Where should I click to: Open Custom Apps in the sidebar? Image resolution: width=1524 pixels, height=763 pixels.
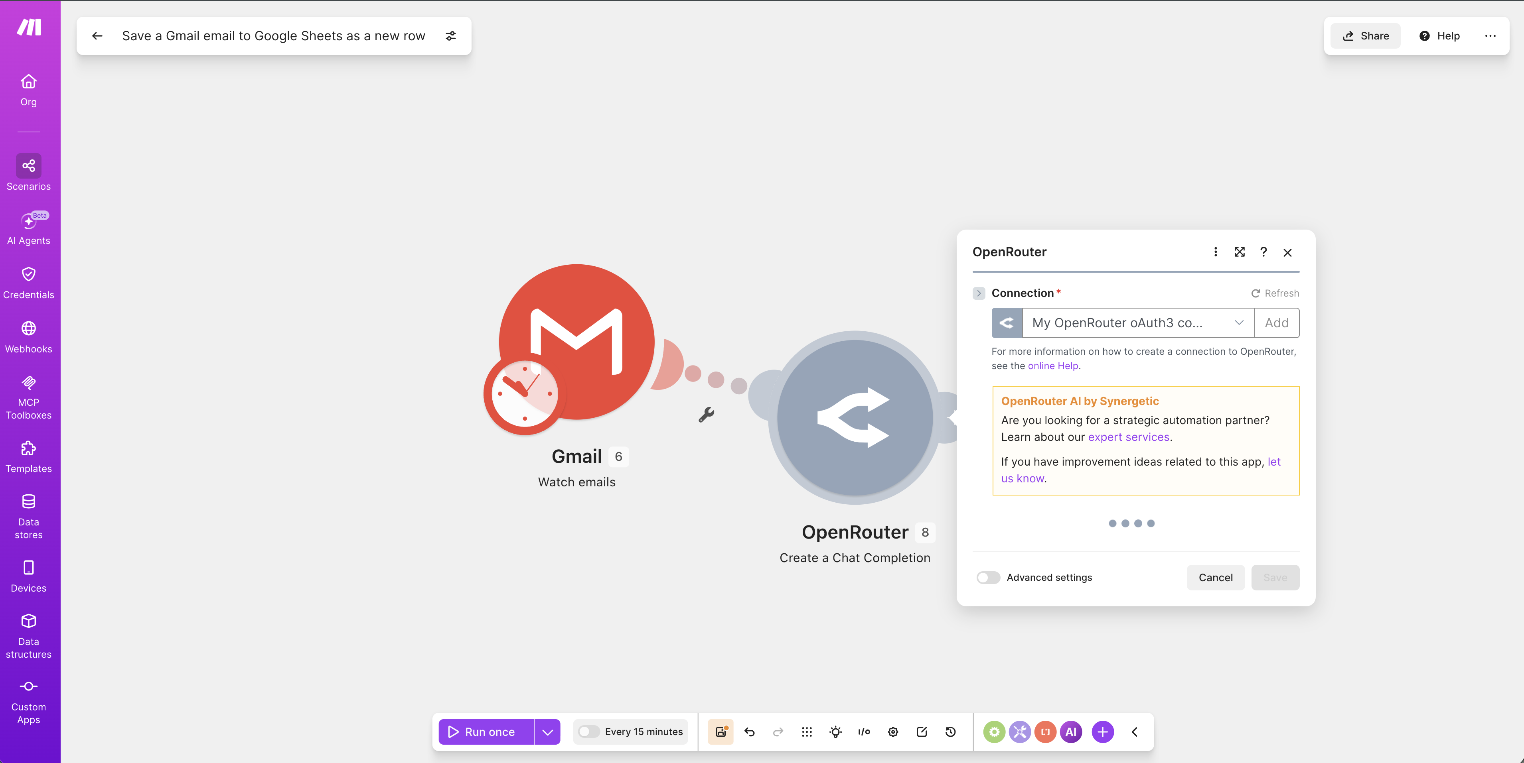[28, 702]
